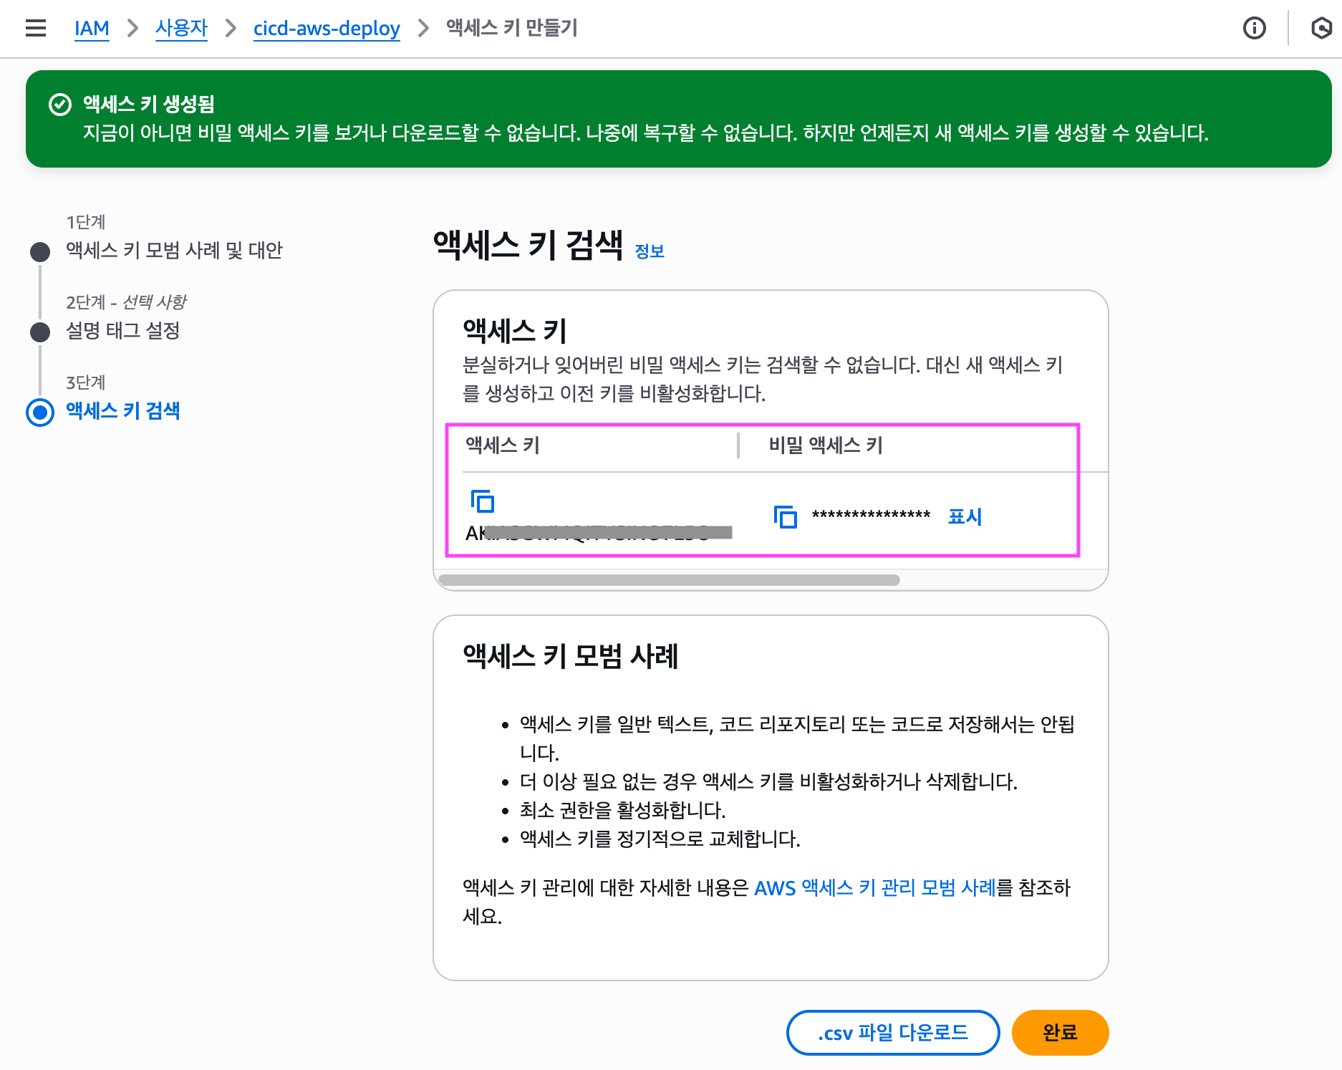The height and width of the screenshot is (1070, 1342).
Task: Open AWS 액세스 키 관리 모범 사례 link
Action: point(874,888)
